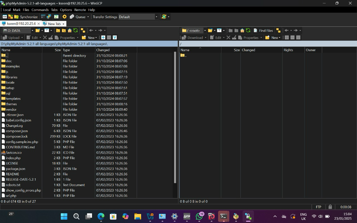Click the local Select Files plus icon
This screenshot has width=357, height=223.
pos(103,37)
